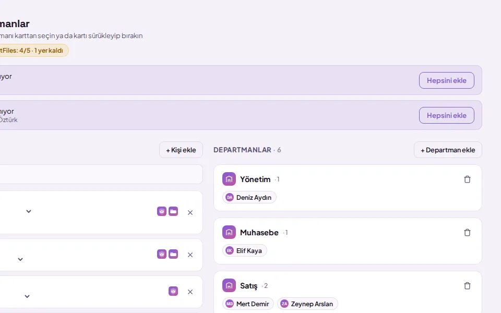Click the '4/5 · 1 yer kaldı' quota badge
Viewport: 501px width, 313px height.
33,51
